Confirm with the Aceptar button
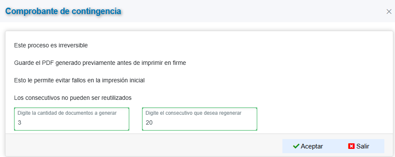Viewport: 395px width, 157px height. click(308, 146)
